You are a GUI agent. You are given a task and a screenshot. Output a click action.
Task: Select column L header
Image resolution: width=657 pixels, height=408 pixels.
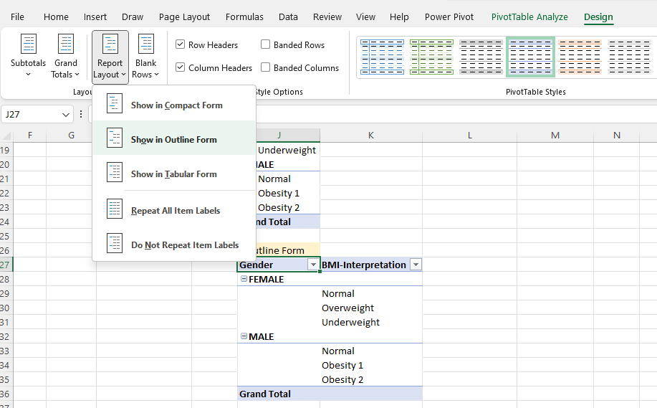point(470,135)
